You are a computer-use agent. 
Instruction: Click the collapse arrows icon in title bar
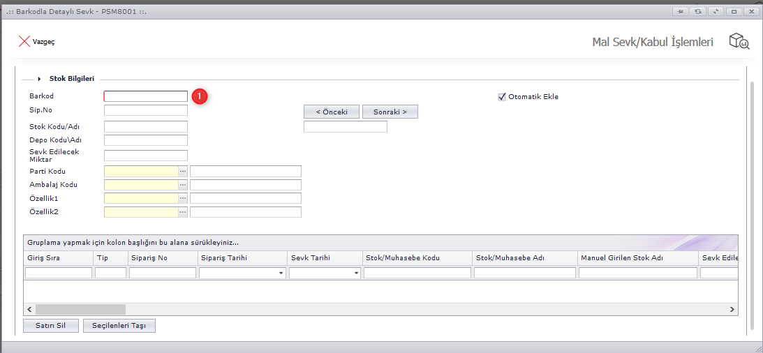[716, 12]
